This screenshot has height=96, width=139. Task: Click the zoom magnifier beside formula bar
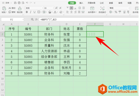pos(32,19)
